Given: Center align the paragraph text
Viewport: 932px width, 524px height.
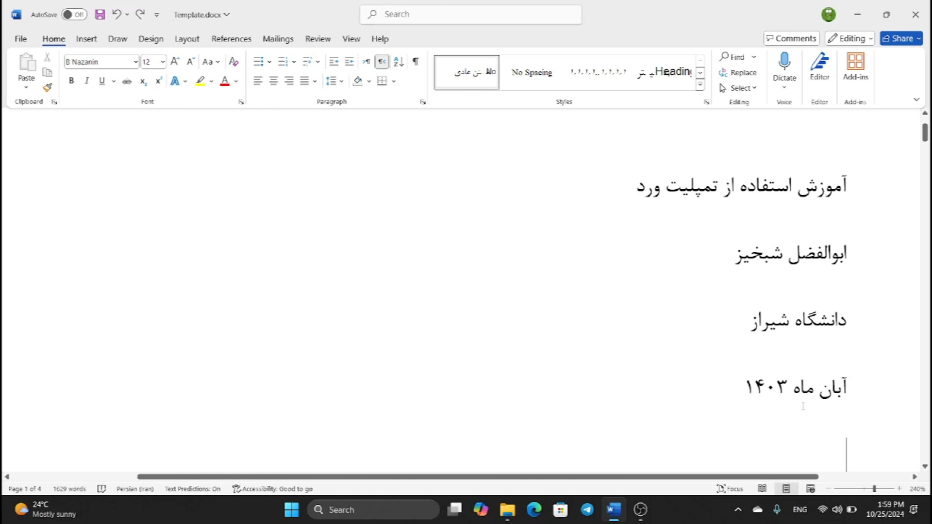Looking at the screenshot, I should tap(273, 81).
